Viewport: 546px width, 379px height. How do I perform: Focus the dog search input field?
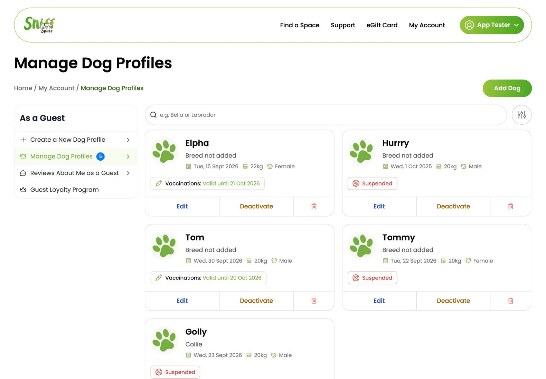pyautogui.click(x=326, y=115)
